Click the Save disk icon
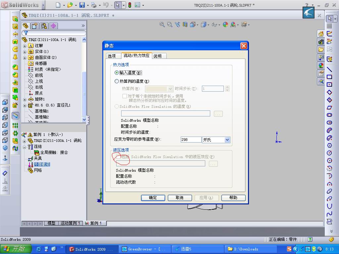This screenshot has height=254, width=339. 82,5
